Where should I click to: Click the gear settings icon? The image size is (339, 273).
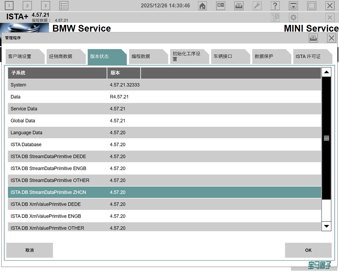293,18
